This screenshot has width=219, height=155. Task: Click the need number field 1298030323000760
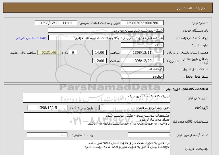(x=142, y=23)
